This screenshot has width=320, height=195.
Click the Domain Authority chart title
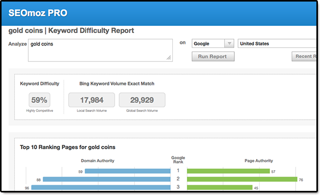tap(98, 161)
